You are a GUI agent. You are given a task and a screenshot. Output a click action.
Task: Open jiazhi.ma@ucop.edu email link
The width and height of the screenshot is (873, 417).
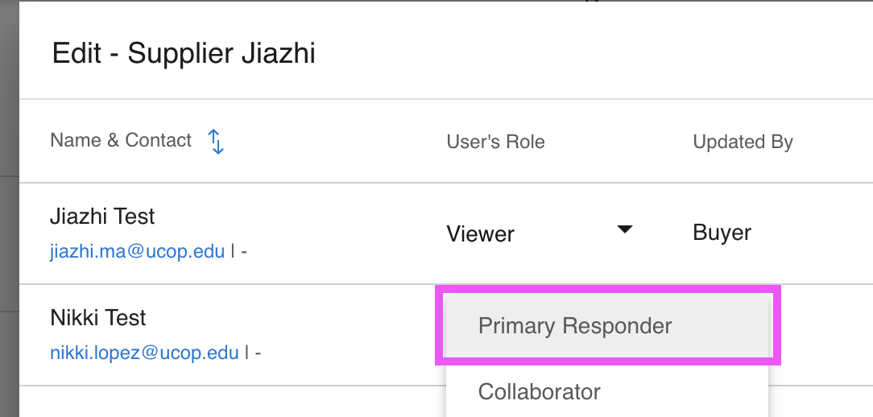[137, 251]
